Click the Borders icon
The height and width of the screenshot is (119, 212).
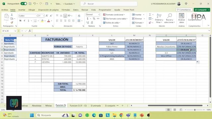35,20
